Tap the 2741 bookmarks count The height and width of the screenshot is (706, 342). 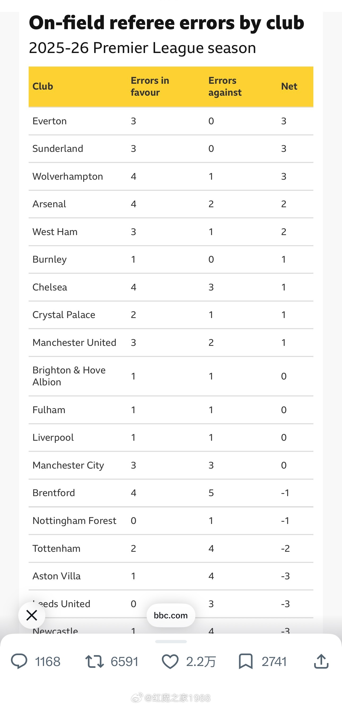(x=274, y=661)
